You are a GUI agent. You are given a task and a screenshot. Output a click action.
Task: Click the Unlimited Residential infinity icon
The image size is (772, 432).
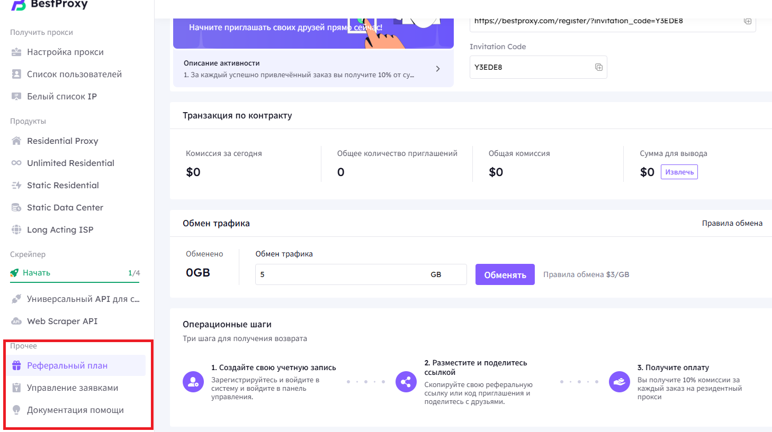click(x=16, y=163)
